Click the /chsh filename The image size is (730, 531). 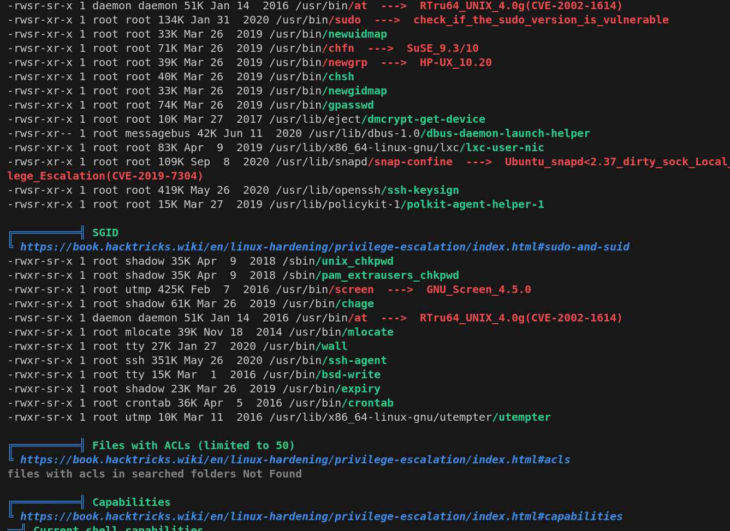point(338,76)
